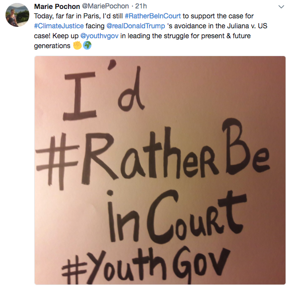Screen dimensions: 290x288
Task: Click the "Juliana v. US" tweet text
Action: click(x=247, y=26)
